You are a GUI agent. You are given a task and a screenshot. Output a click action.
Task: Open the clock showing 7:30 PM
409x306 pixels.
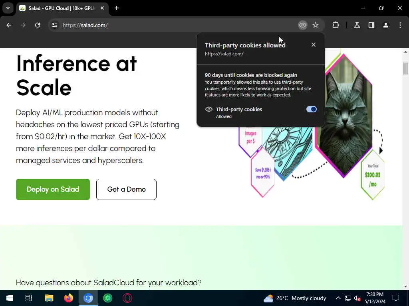point(375,298)
